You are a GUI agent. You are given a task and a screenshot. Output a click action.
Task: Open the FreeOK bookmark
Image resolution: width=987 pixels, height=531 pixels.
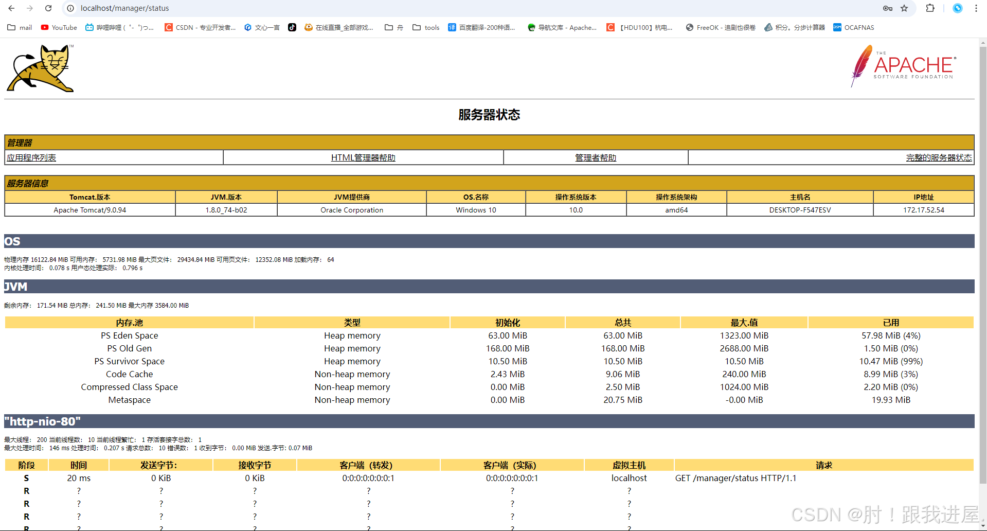pyautogui.click(x=720, y=27)
